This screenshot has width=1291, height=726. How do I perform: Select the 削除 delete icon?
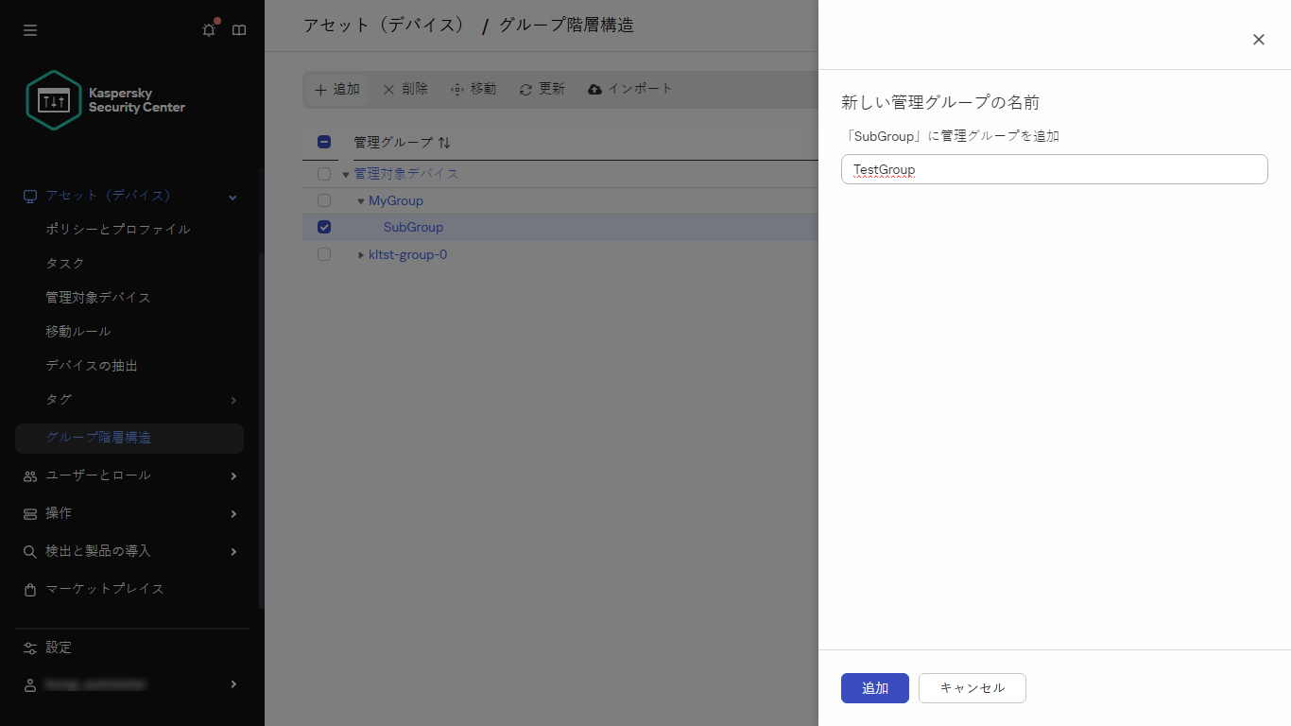click(x=389, y=89)
